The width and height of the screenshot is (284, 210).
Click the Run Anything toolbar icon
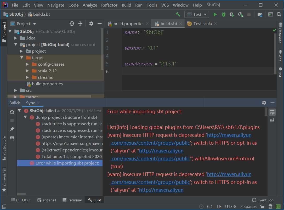click(271, 14)
